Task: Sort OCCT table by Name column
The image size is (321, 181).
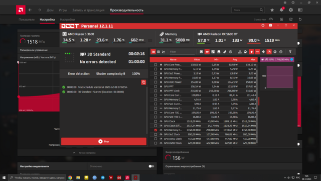Action: pos(173,59)
